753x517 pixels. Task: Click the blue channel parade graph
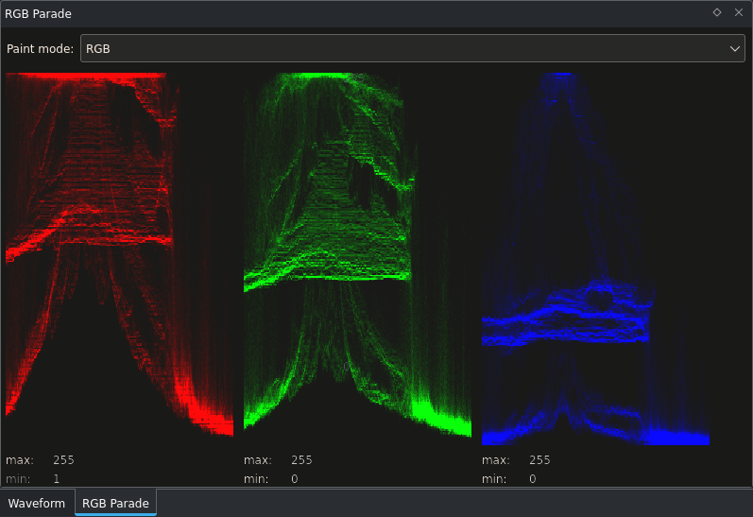pyautogui.click(x=594, y=255)
